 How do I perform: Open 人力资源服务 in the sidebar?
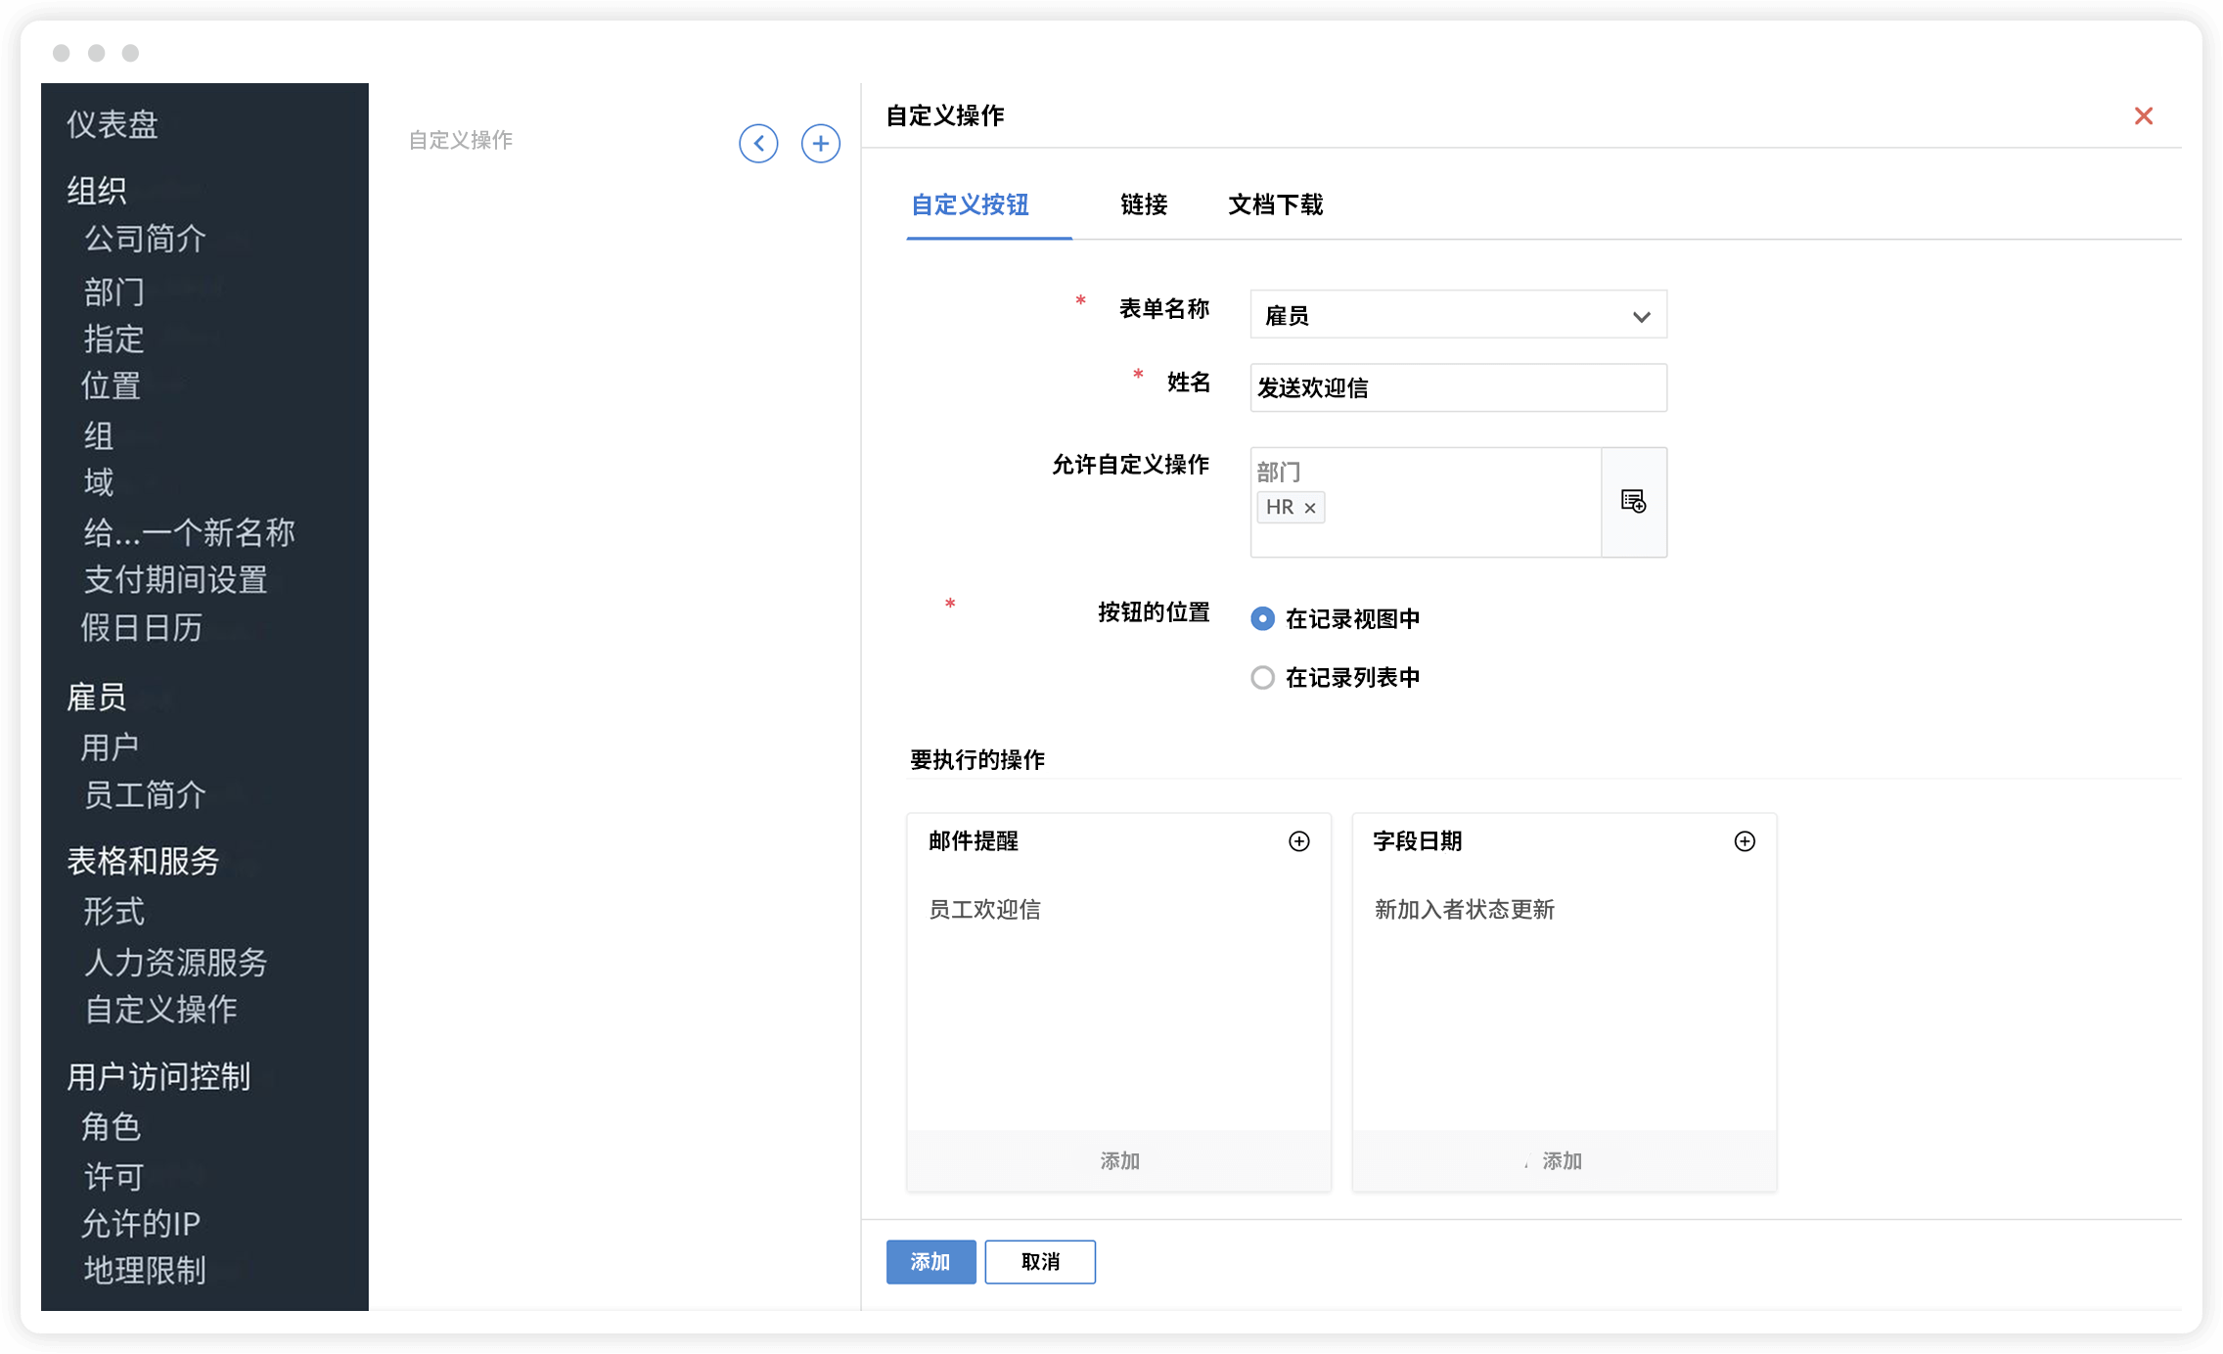tap(175, 963)
